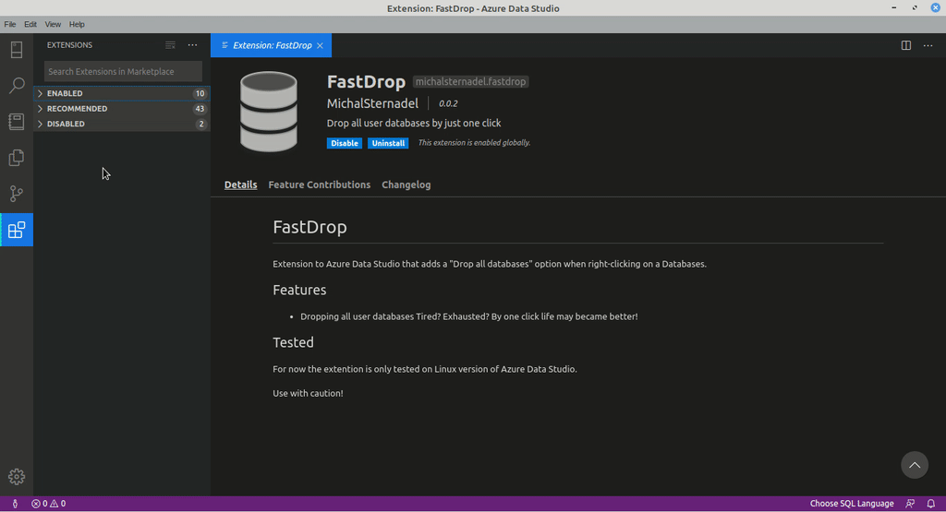Open editor more actions ellipsis

click(x=928, y=45)
